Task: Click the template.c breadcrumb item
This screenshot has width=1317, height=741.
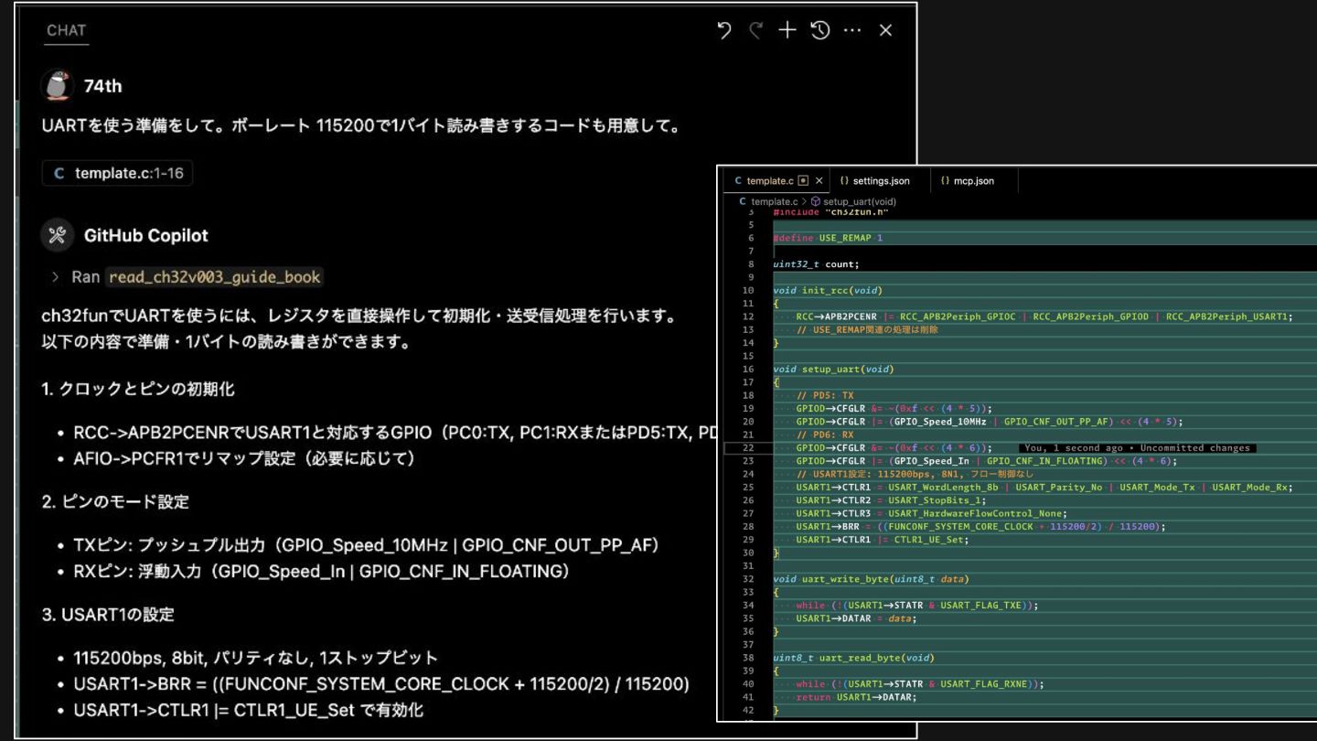Action: pyautogui.click(x=774, y=201)
